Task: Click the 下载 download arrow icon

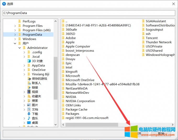Action: click(x=29, y=114)
